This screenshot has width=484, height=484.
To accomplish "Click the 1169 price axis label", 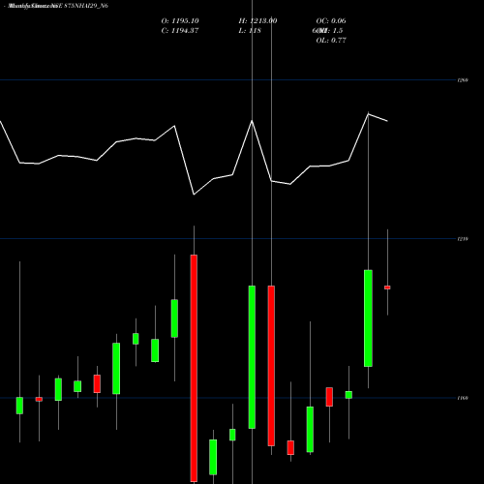I will tap(463, 398).
